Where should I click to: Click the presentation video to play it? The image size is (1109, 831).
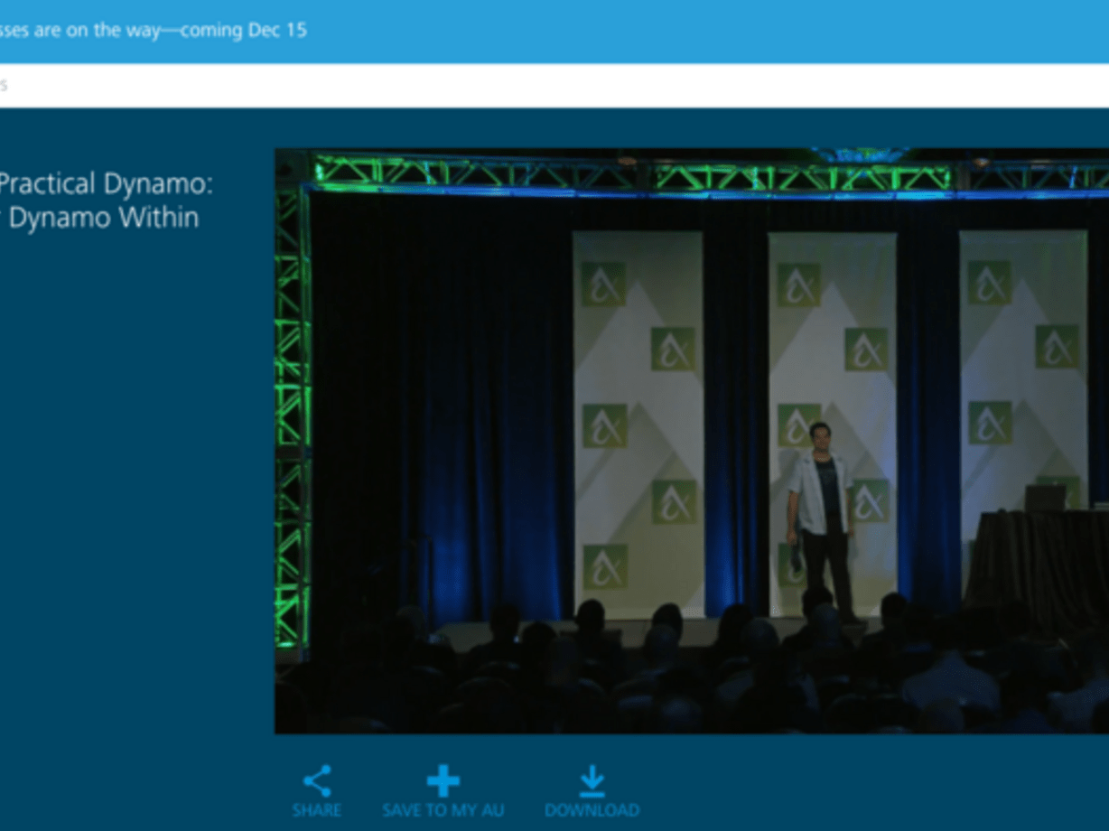point(692,441)
